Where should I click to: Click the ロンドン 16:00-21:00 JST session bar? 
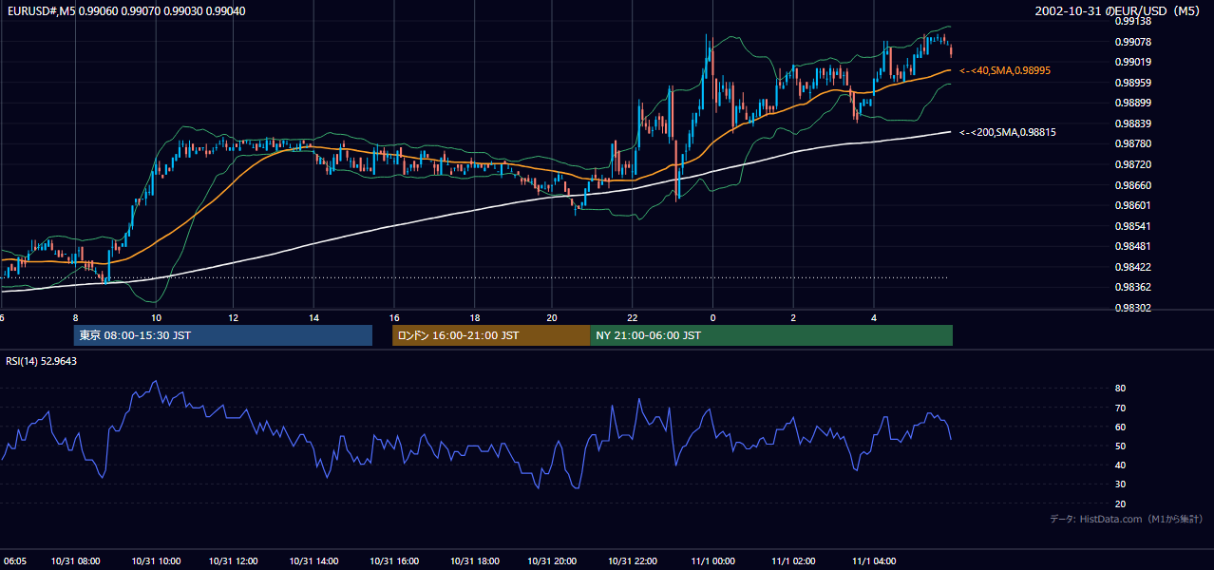[491, 335]
